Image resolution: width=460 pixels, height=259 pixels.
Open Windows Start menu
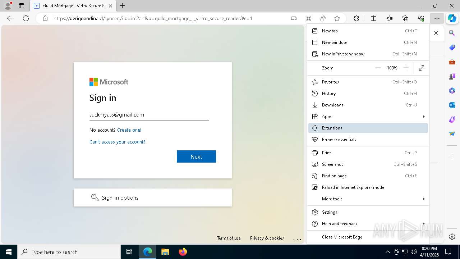[9, 252]
